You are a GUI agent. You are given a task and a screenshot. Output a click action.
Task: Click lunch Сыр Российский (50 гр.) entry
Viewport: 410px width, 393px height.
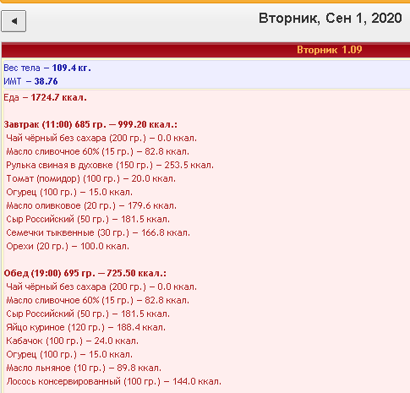pos(88,314)
